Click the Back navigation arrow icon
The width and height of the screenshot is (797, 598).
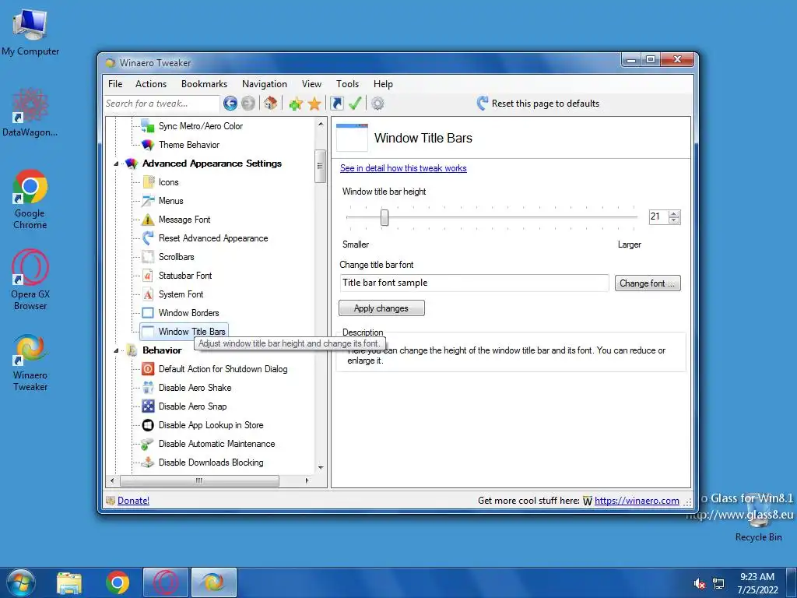point(230,104)
